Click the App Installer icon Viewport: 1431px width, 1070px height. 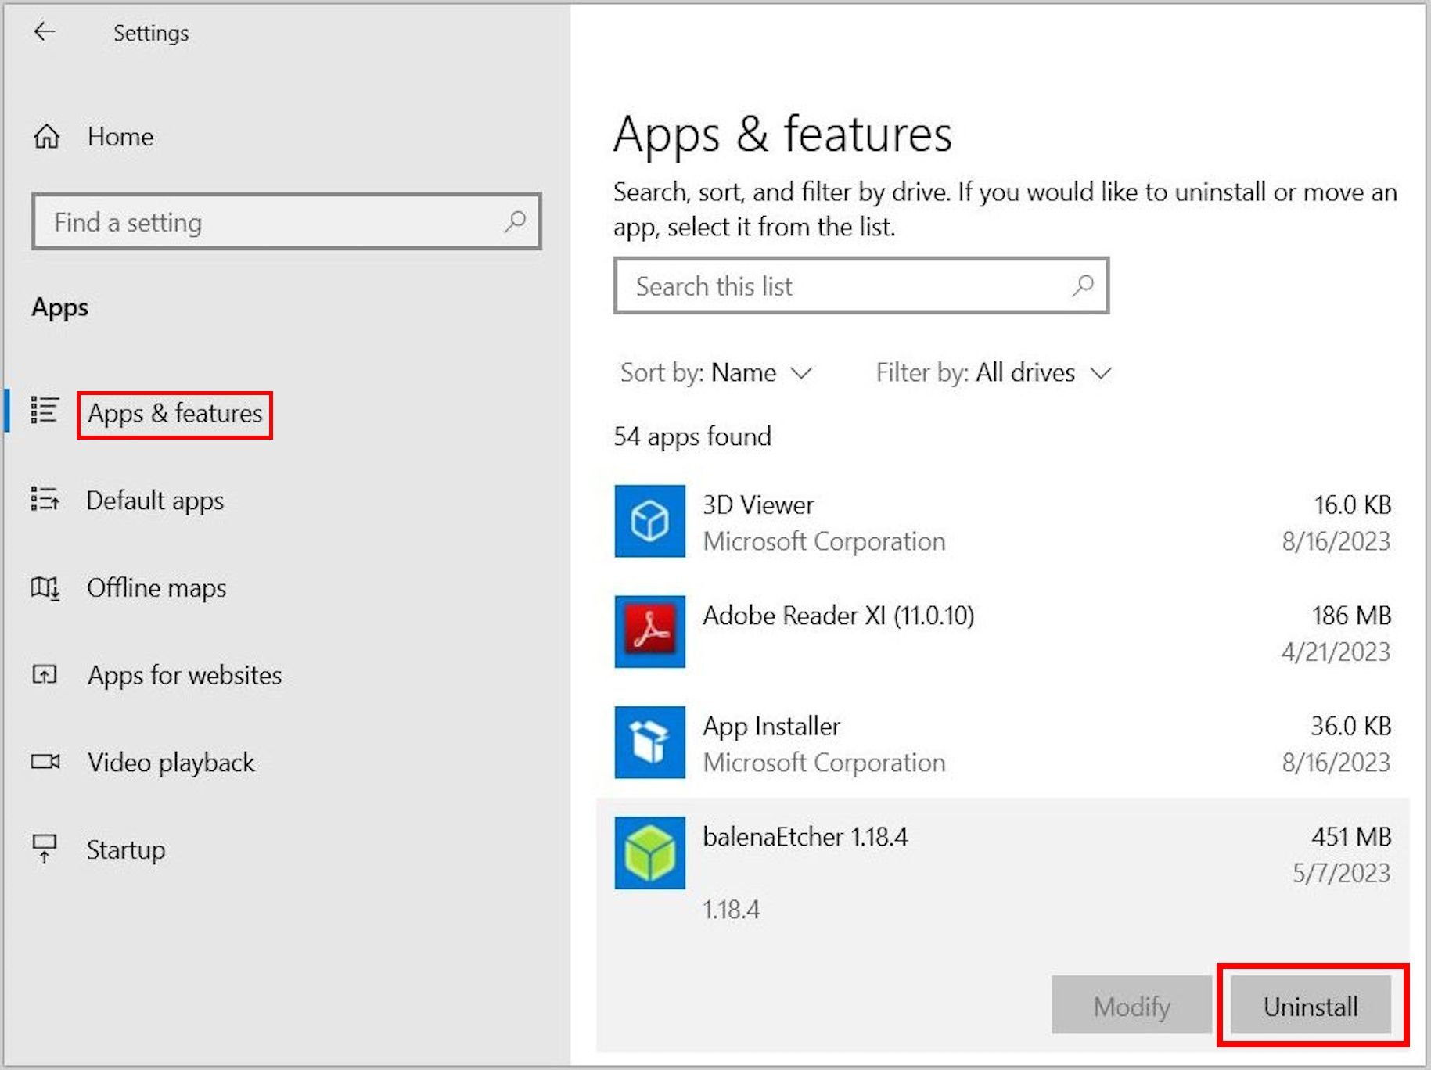pos(649,742)
